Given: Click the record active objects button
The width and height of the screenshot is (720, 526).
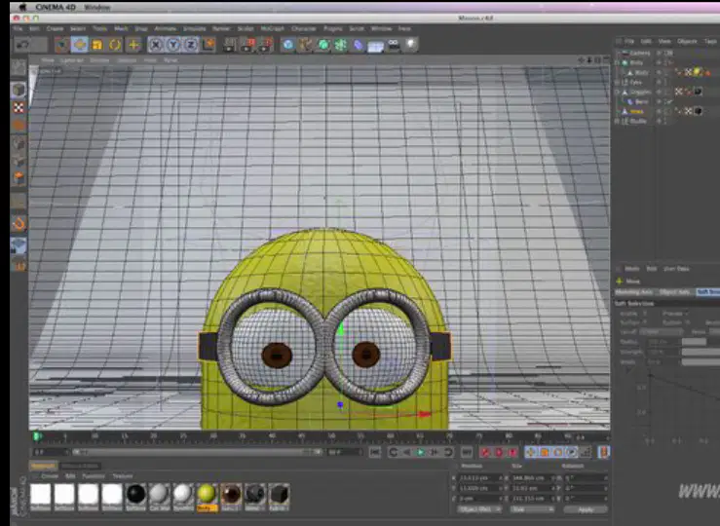Looking at the screenshot, I should (485, 453).
